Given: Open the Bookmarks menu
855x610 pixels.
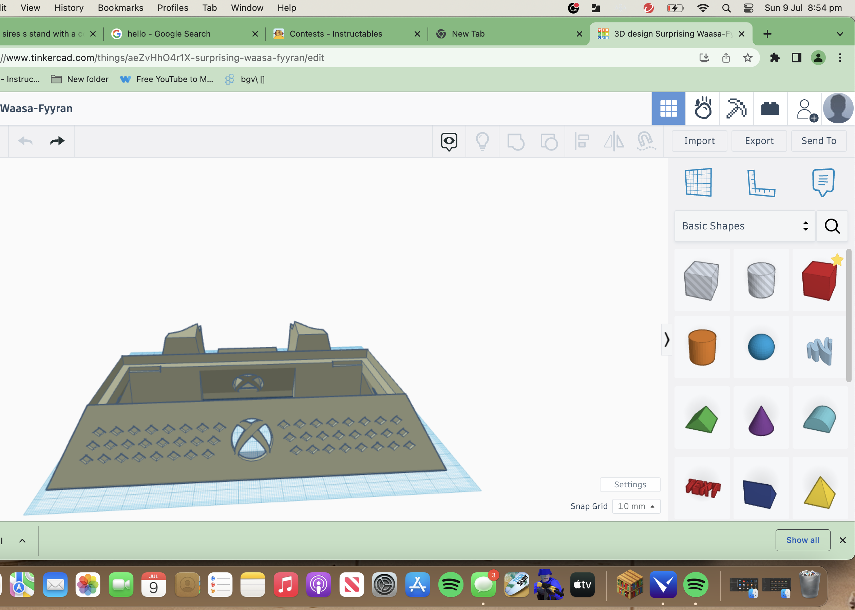Looking at the screenshot, I should (120, 8).
